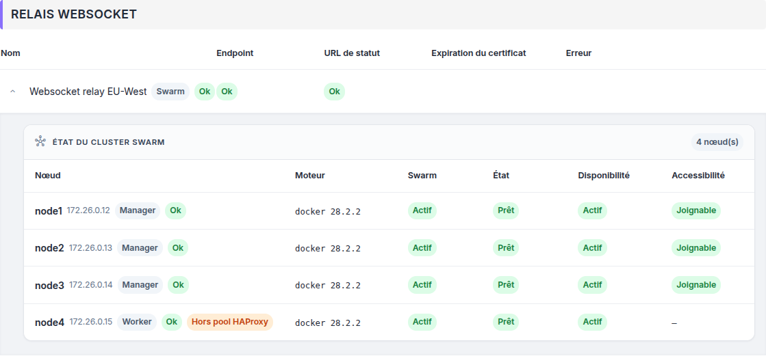Click the Worker badge on node4

pos(137,322)
